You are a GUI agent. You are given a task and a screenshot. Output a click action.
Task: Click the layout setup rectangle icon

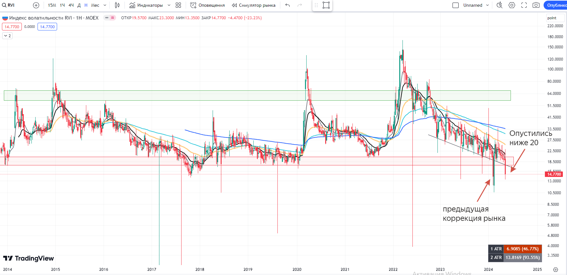click(x=326, y=5)
